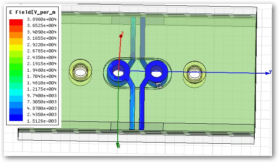Select the left threaded mounting hole
The height and width of the screenshot is (163, 279).
click(81, 72)
